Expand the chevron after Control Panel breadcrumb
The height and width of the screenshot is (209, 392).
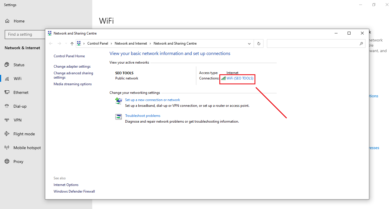coord(112,43)
